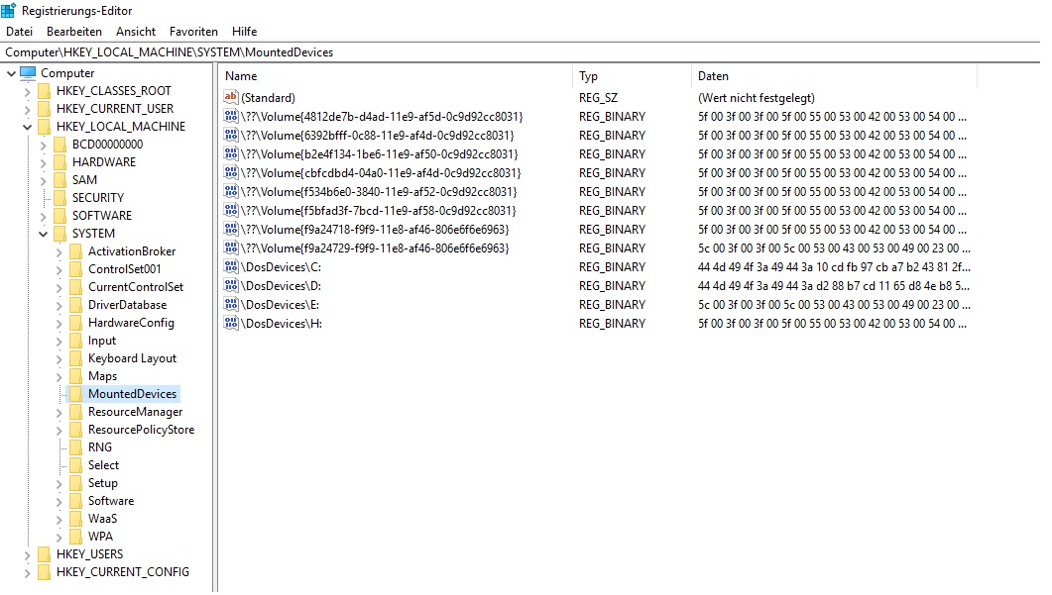Open the Bearbeiten menu
This screenshot has width=1052, height=595.
(73, 32)
